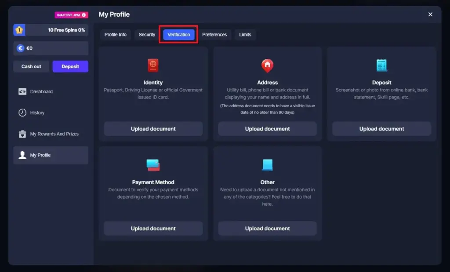Click the My Profile dialog title

[114, 15]
